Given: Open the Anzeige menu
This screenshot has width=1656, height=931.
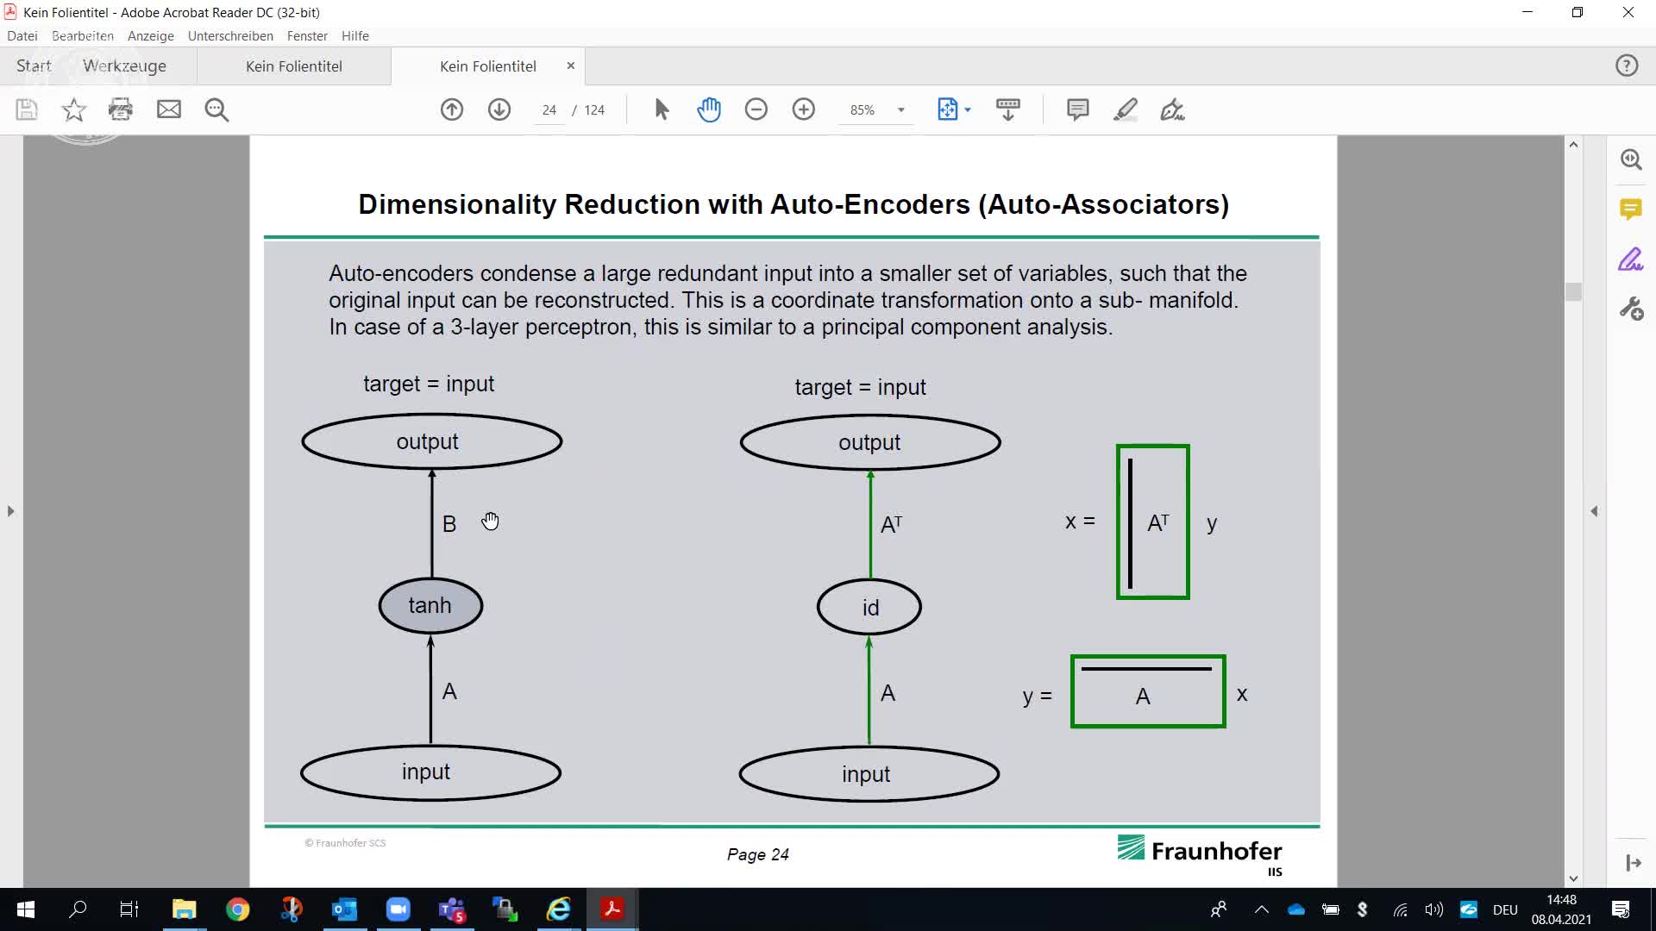Looking at the screenshot, I should pos(150,36).
